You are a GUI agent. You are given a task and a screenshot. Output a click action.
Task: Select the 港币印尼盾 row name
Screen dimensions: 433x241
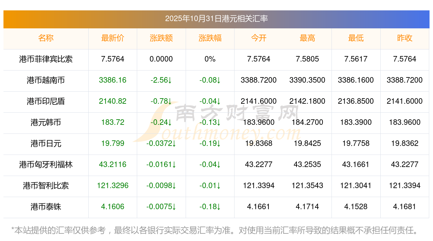click(46, 101)
